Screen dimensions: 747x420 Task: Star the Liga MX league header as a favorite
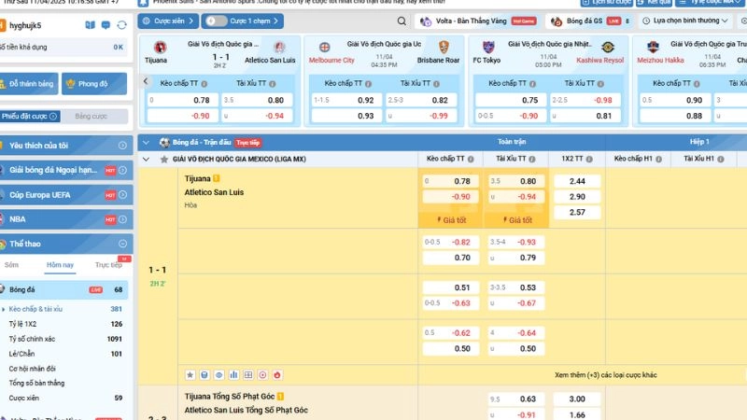(164, 159)
